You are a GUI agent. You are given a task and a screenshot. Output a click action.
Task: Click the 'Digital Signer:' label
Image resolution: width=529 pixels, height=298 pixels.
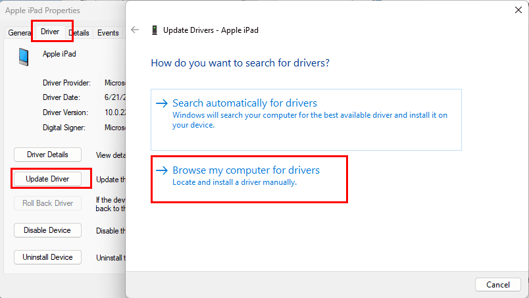point(64,128)
